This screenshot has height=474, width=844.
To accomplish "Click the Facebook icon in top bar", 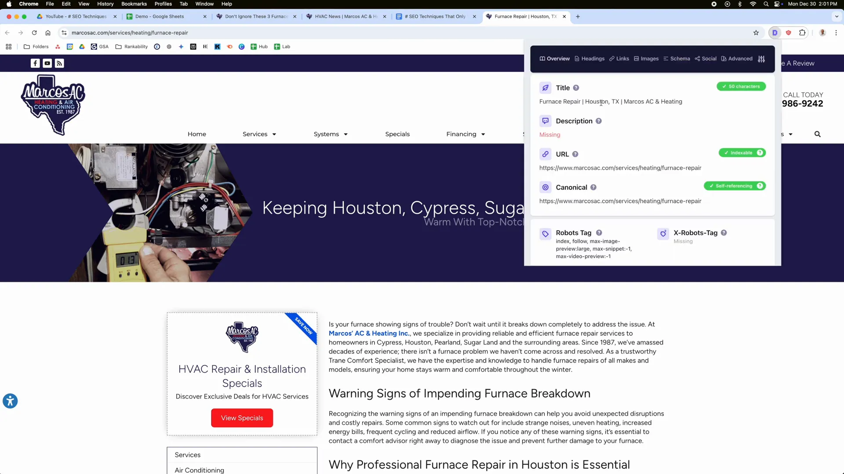I will [35, 63].
